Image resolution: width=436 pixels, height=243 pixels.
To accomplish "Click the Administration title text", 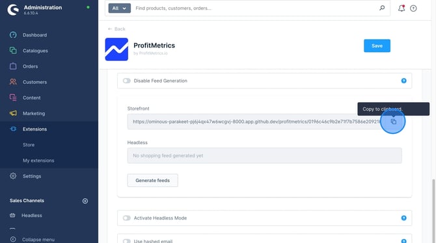I will coord(43,8).
